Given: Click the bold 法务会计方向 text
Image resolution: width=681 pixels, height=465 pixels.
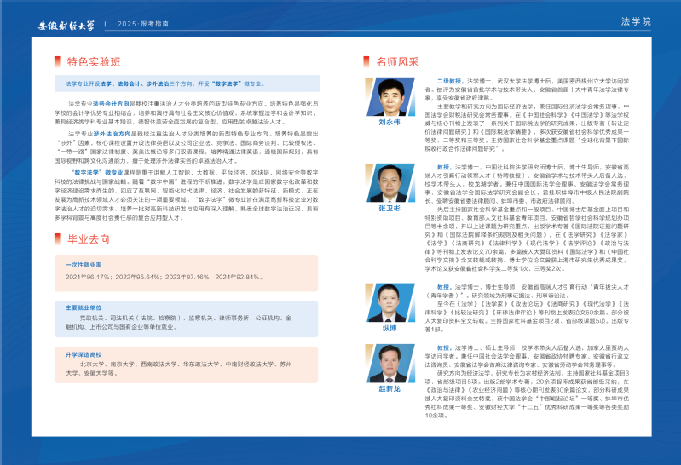Looking at the screenshot, I should click(x=111, y=104).
